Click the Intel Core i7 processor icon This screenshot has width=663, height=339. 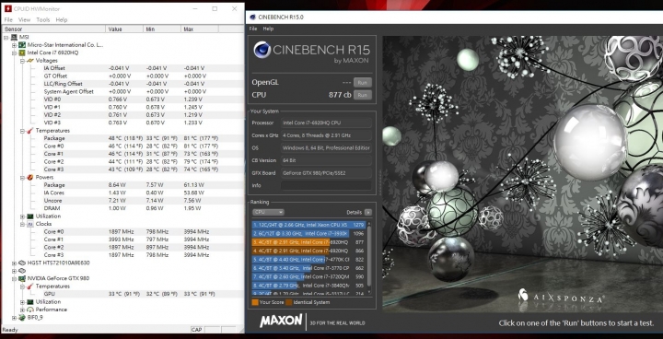point(22,53)
